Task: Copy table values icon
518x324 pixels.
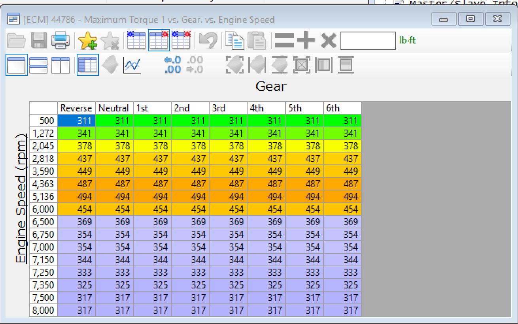Action: coord(236,40)
